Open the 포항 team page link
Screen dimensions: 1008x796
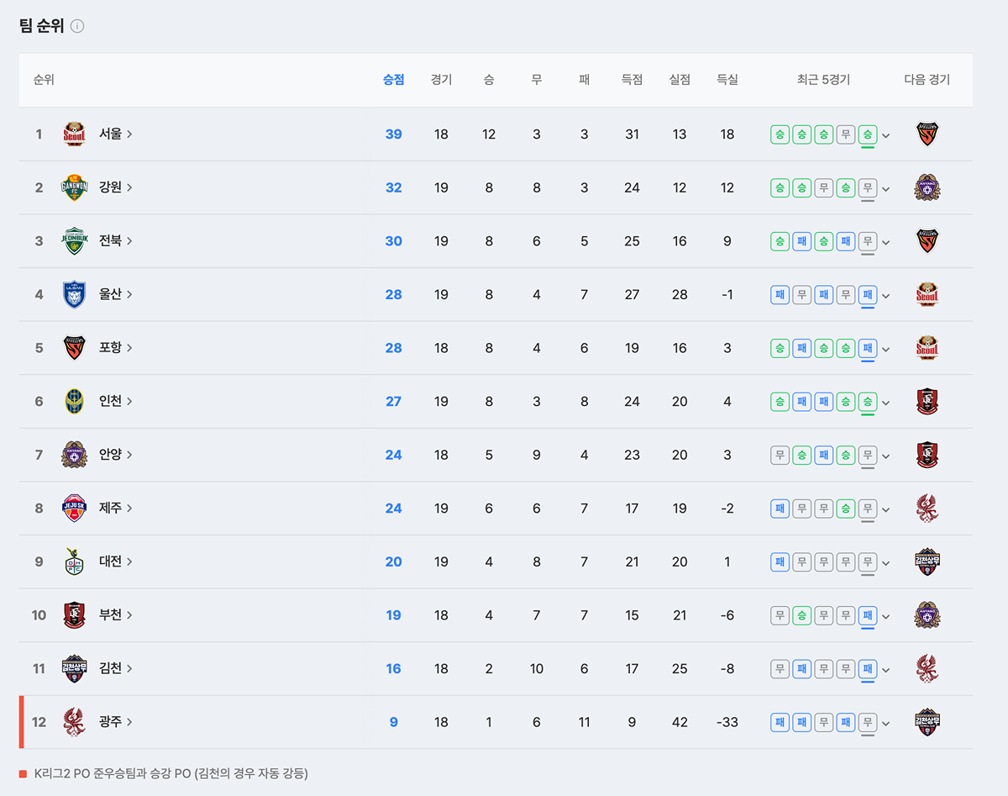click(116, 348)
